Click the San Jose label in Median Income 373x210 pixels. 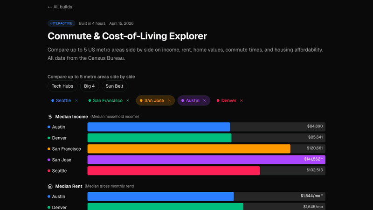pos(62,160)
